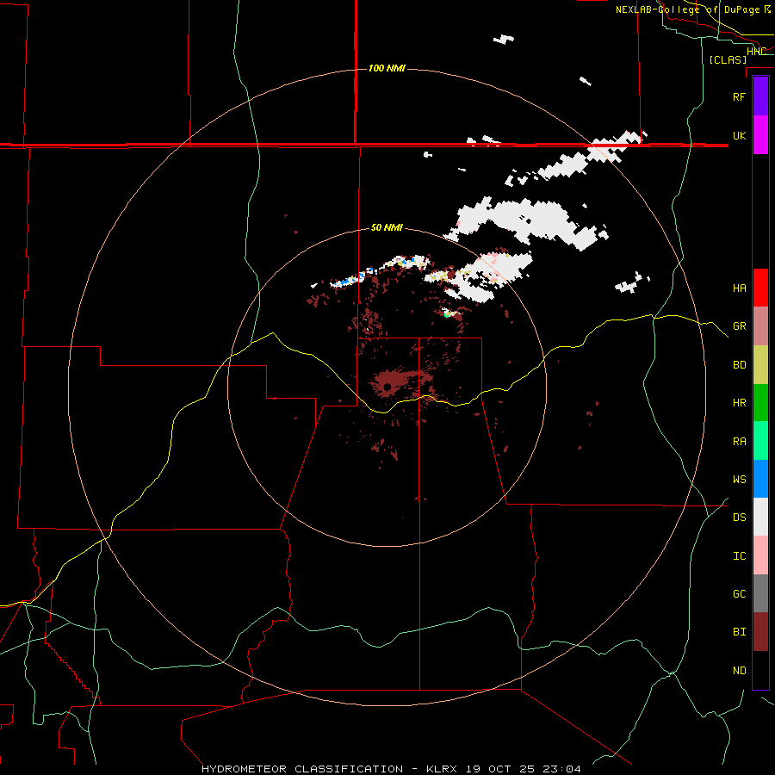
Task: Click the RF legend label
Action: click(x=739, y=96)
